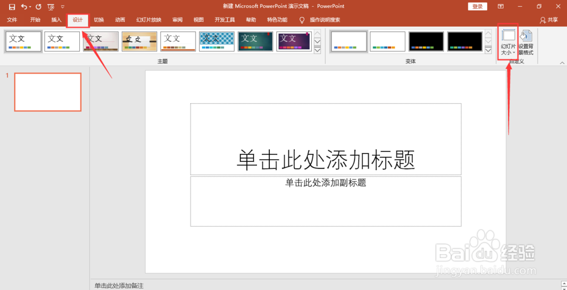Click the 共享 share button
Viewport: 567px width, 290px height.
[x=548, y=20]
